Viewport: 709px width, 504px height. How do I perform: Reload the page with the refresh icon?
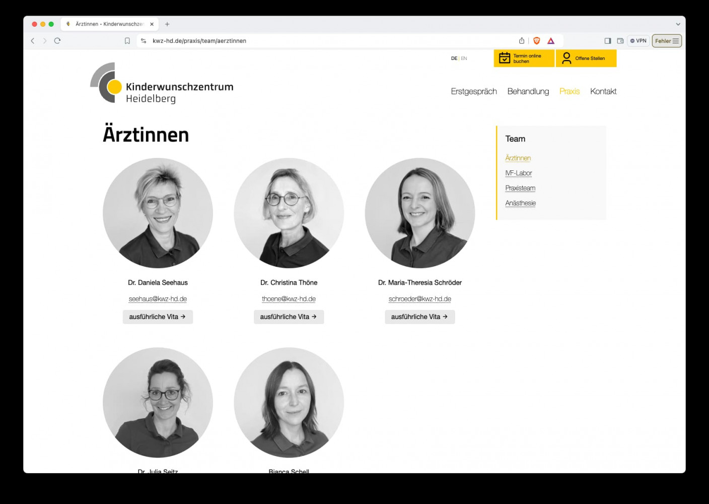click(x=57, y=41)
